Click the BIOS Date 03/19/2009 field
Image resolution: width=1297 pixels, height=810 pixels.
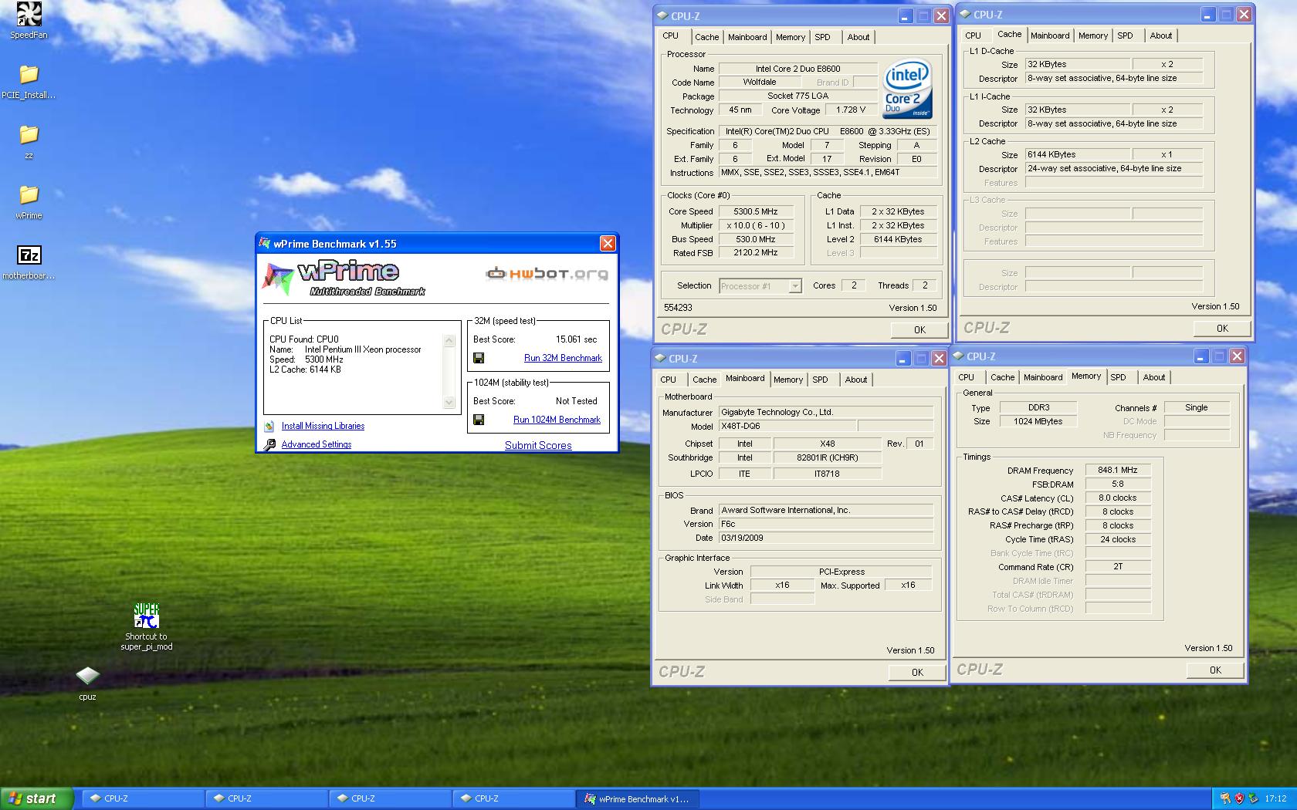(826, 538)
